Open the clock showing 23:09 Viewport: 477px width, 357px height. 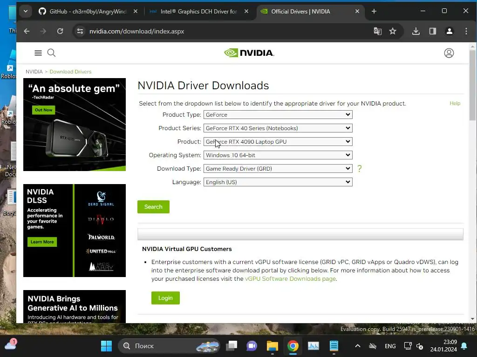click(x=443, y=346)
